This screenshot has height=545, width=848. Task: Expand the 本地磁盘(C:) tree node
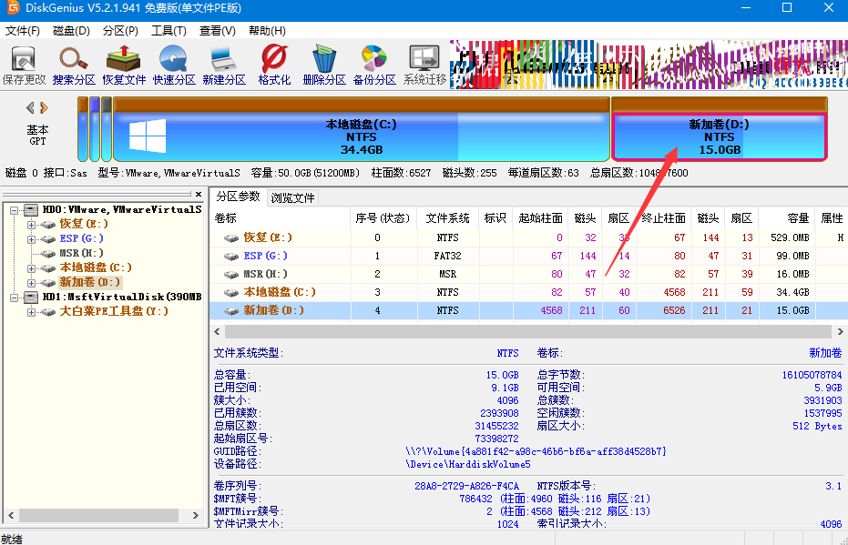point(32,268)
